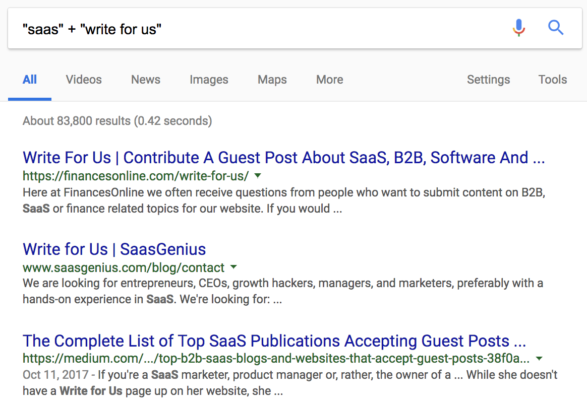
Task: Click the financesonline.com/write-for-us URL
Action: tap(136, 176)
